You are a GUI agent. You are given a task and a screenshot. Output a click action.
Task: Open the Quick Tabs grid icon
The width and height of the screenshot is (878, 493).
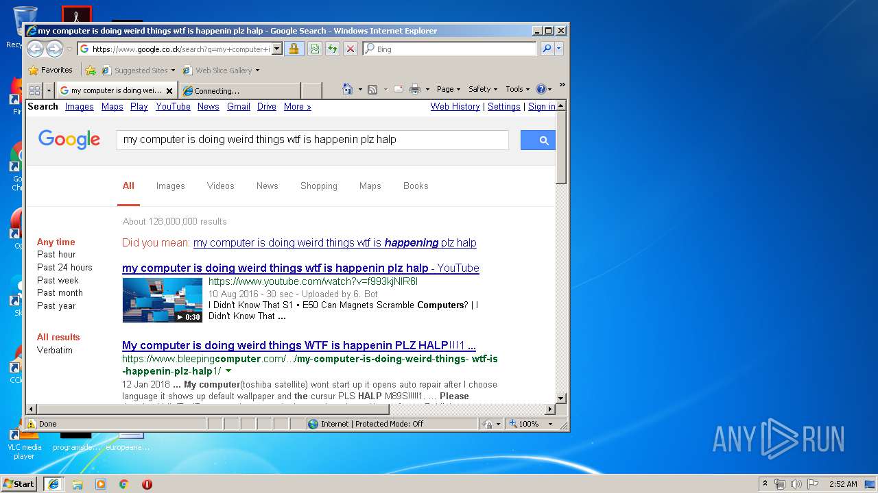coord(34,90)
